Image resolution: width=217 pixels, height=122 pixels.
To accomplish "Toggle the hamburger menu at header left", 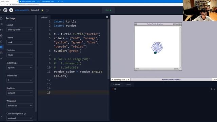I will tap(1, 10).
